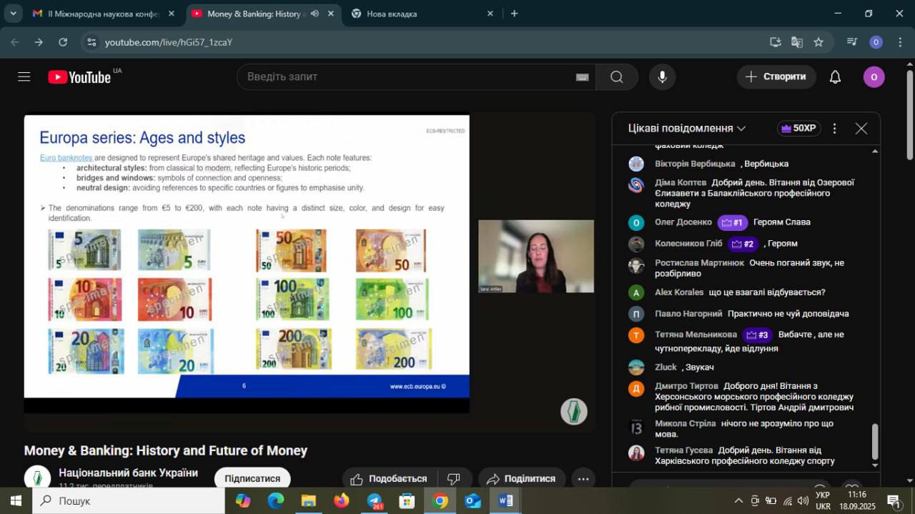Click the Підписатися subscribe button
The height and width of the screenshot is (514, 915).
tap(252, 478)
